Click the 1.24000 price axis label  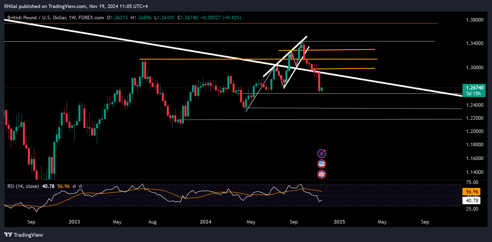pos(475,105)
